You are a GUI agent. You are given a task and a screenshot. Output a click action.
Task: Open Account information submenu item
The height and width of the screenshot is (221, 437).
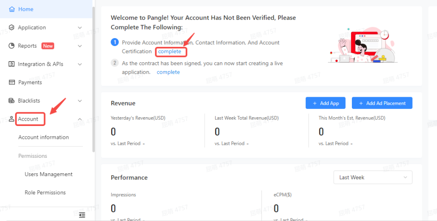[44, 137]
